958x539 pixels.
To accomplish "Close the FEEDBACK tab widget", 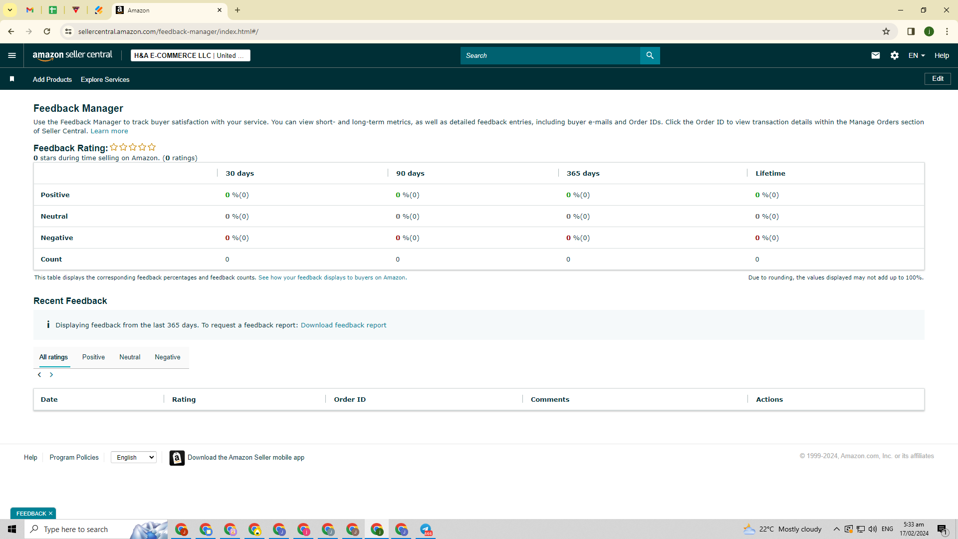I will tap(50, 514).
